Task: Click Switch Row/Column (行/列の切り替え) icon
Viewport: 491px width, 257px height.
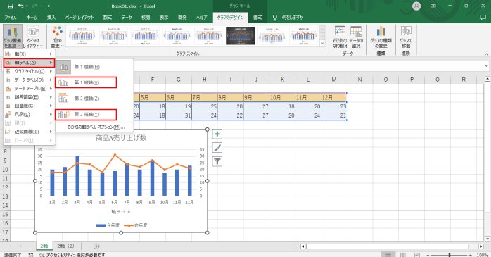Action: click(x=340, y=37)
